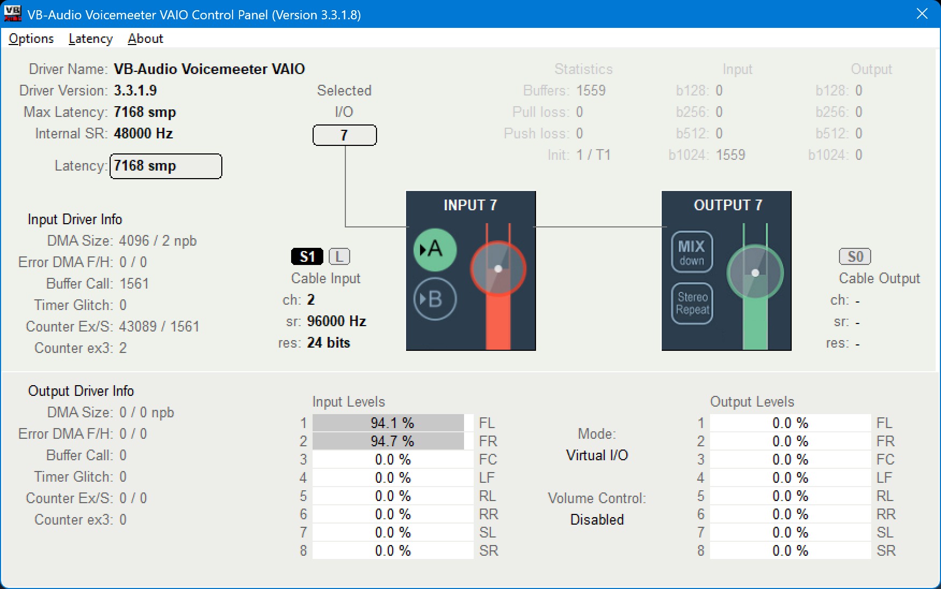
Task: Click the red INPUT 7 level knob
Action: click(498, 269)
